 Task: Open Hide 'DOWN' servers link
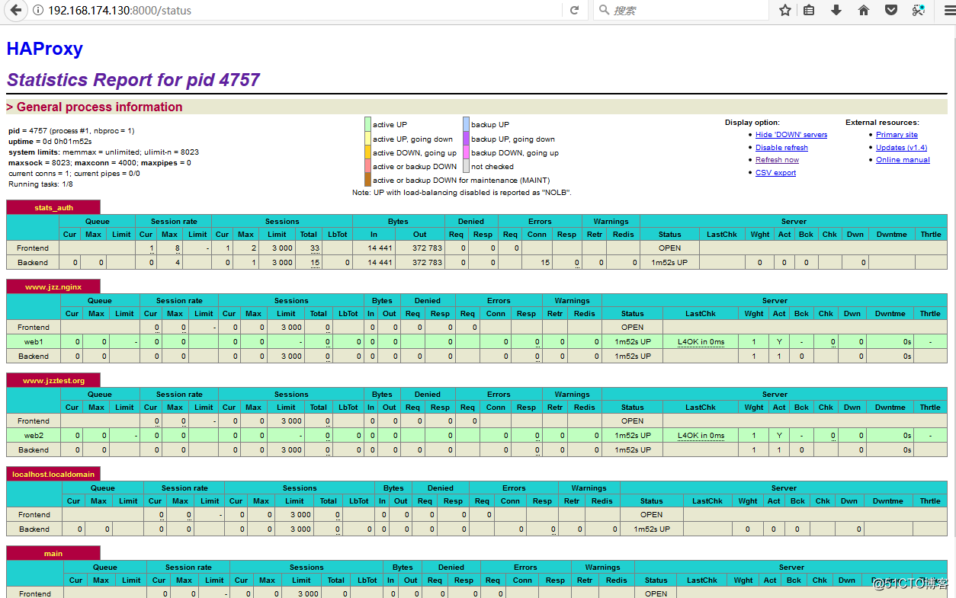coord(791,135)
